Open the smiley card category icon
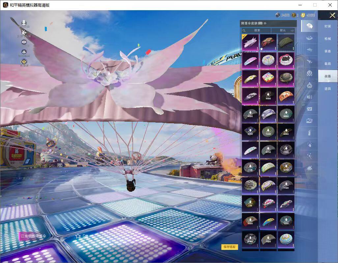 coord(309,109)
